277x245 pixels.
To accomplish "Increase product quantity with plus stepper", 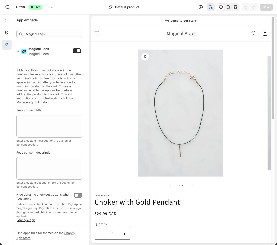I will [x=124, y=234].
